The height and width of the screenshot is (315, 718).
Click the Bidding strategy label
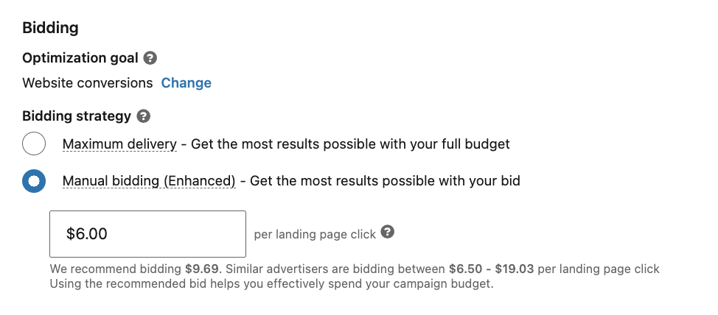coord(77,116)
